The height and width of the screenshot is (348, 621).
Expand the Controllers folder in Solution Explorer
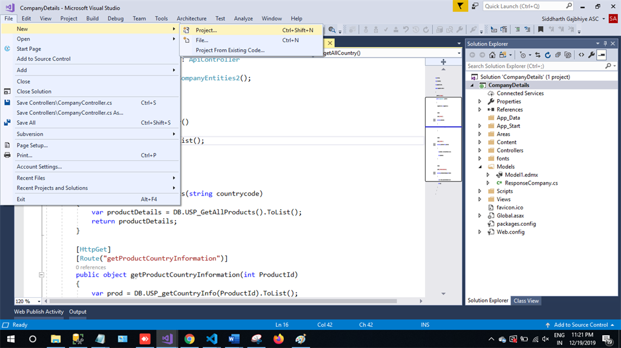point(480,151)
